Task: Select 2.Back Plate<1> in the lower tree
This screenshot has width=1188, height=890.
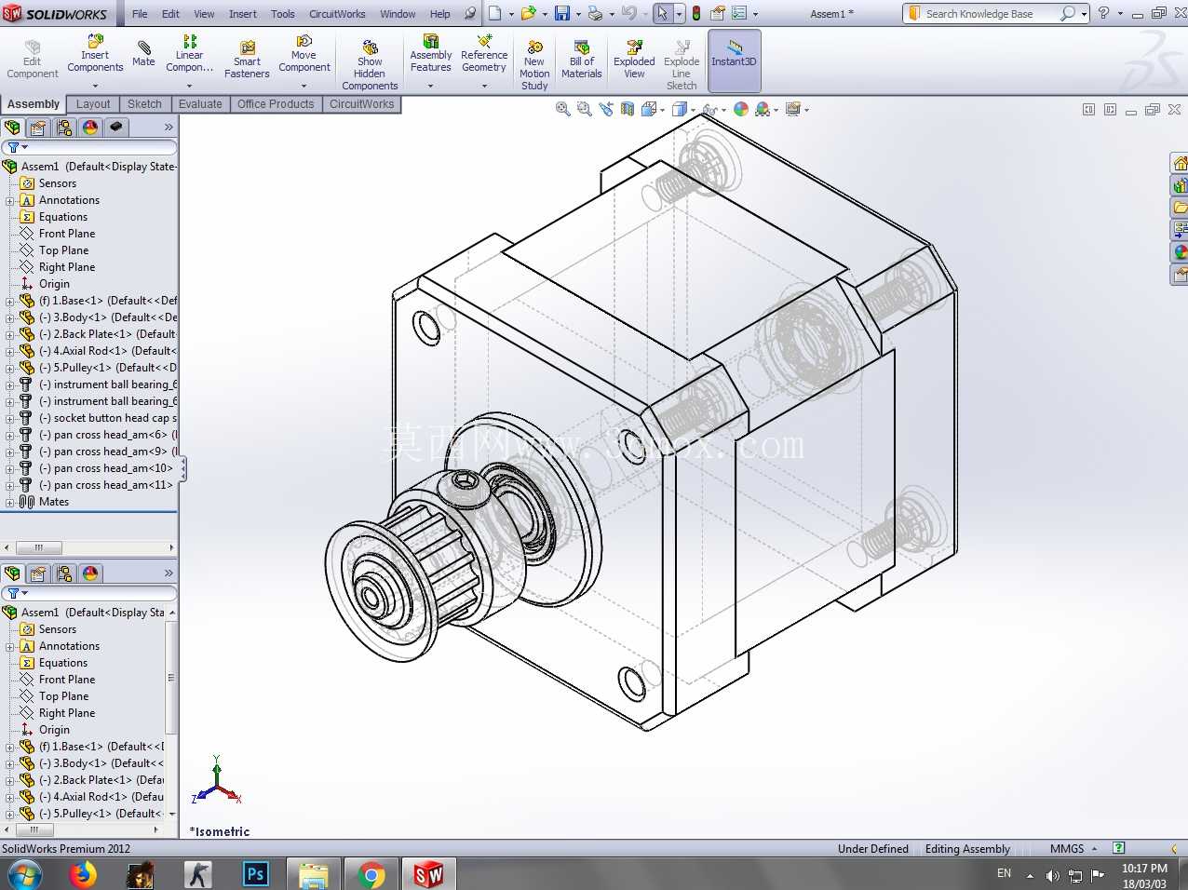Action: [x=101, y=780]
